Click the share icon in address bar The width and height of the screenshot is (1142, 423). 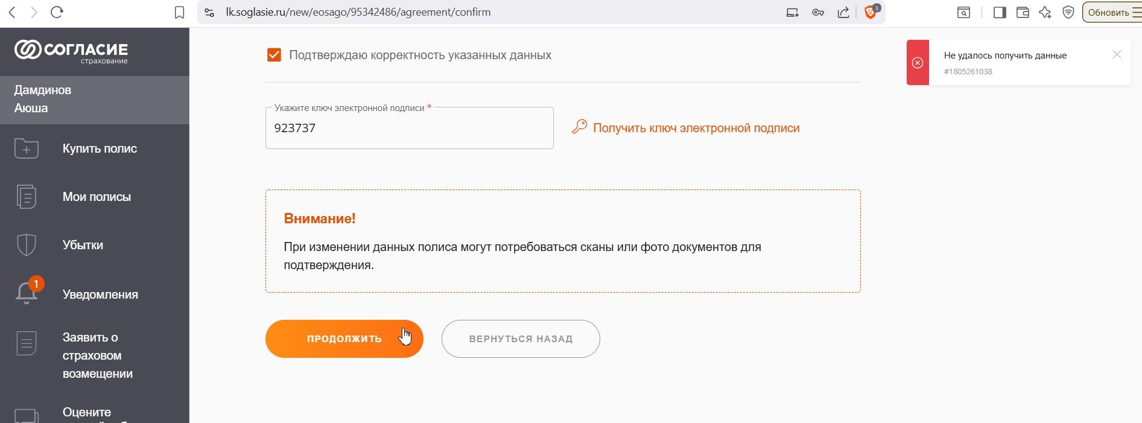843,12
